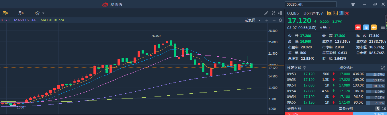Click the 33.97% volume distribution bar
Viewport: 387px width, 115px height.
coord(376,75)
